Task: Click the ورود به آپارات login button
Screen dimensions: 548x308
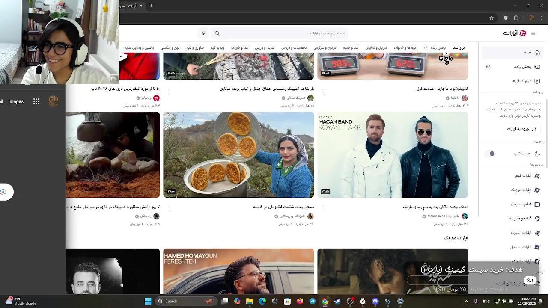Action: [x=521, y=129]
